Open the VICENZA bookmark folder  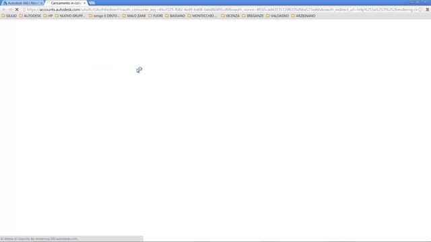[230, 16]
